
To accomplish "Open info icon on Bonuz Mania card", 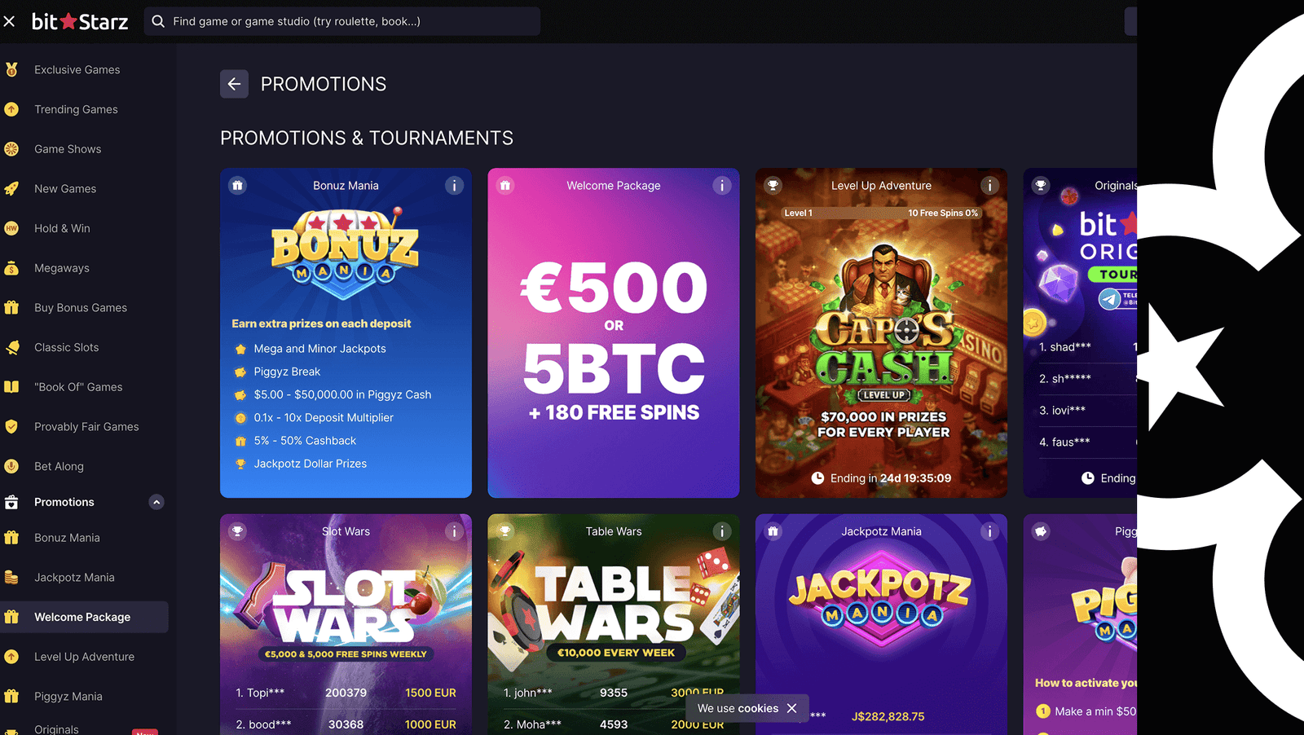I will coord(454,186).
